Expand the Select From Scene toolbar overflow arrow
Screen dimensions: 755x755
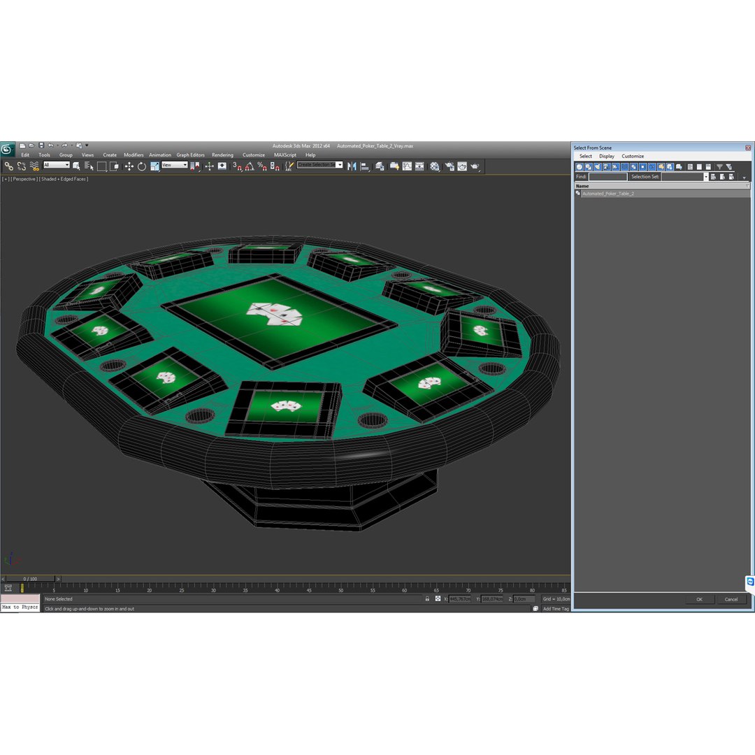pos(744,178)
